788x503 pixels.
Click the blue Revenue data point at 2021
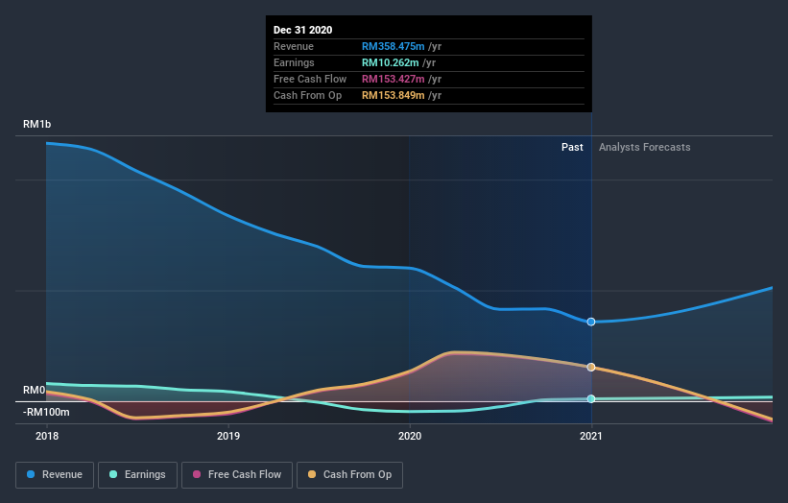pos(591,322)
